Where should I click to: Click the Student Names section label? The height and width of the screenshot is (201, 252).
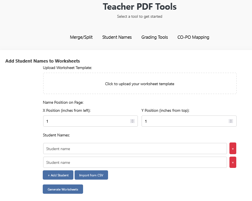point(56,135)
